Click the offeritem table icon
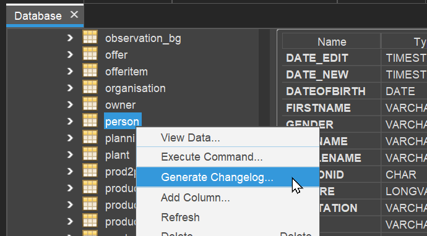Screen dimensions: 427x236 (x=90, y=70)
